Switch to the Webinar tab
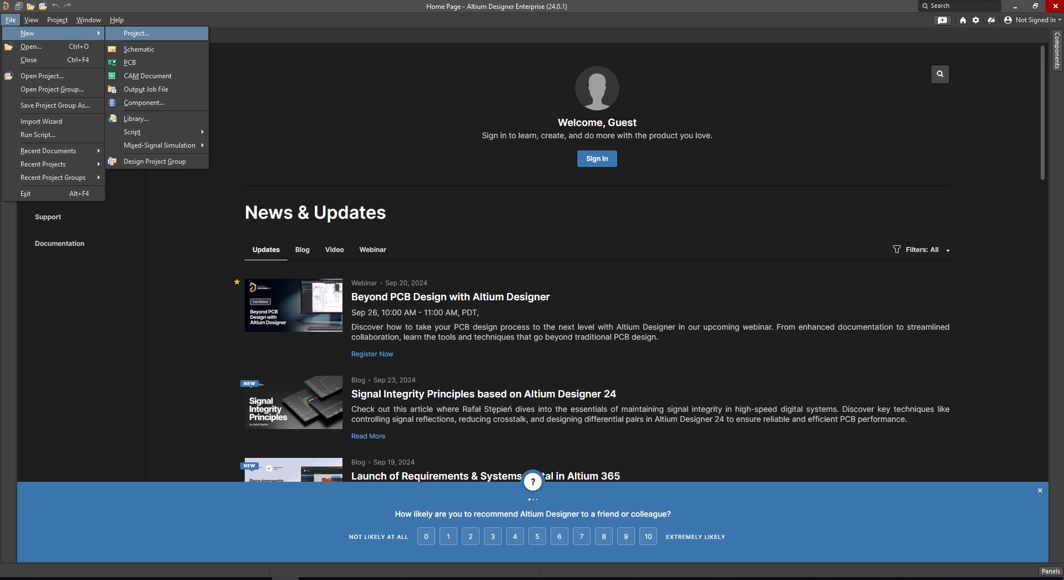Screen dimensions: 1064x580 coord(372,250)
